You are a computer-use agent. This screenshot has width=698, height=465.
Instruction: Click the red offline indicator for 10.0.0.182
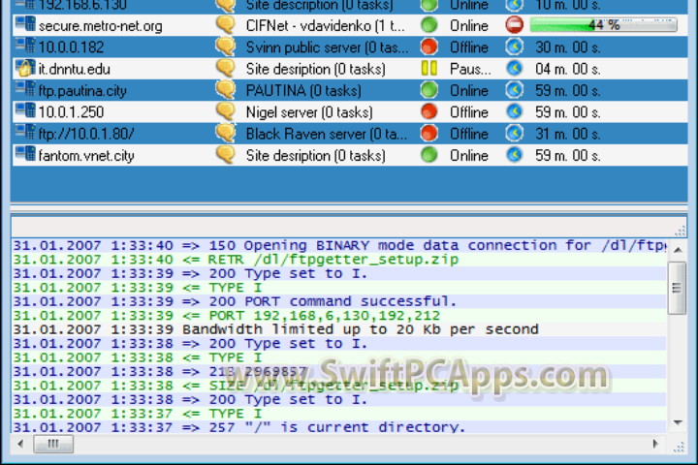pyautogui.click(x=429, y=46)
